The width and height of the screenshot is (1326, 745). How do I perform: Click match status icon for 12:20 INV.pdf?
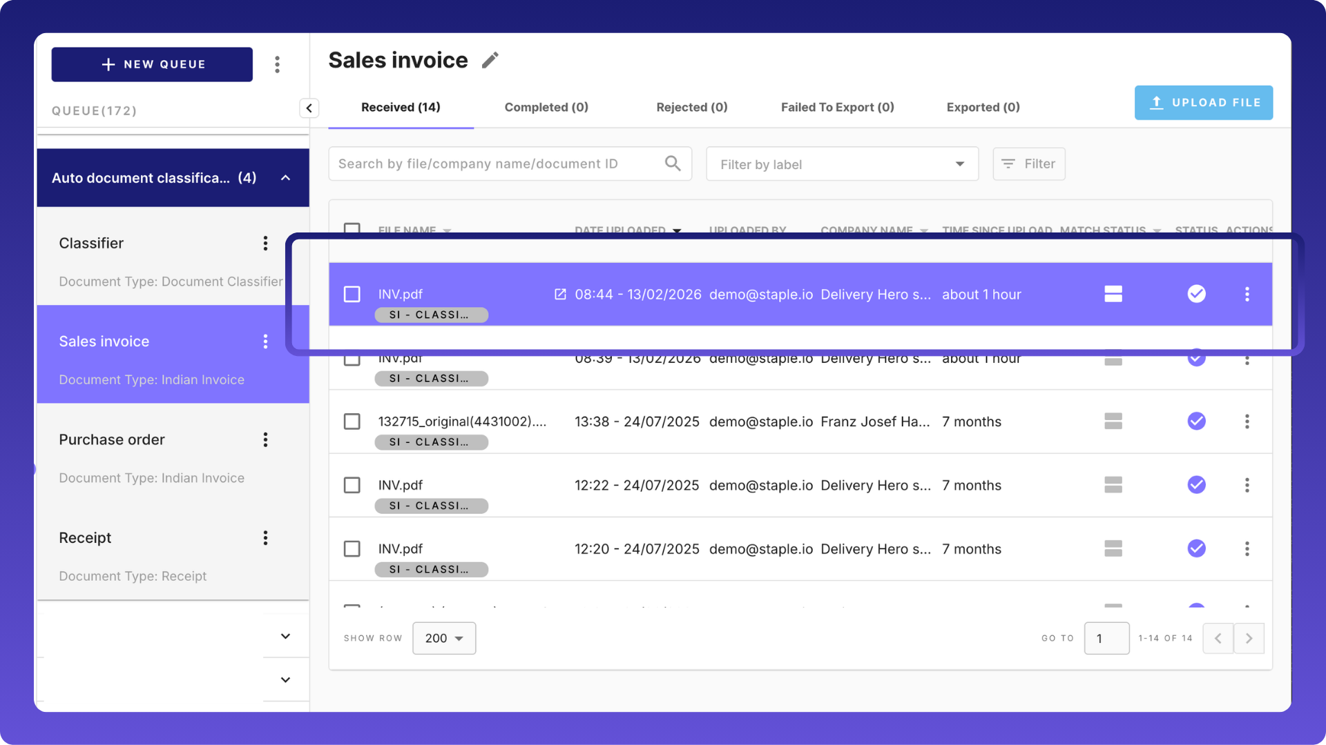[1113, 548]
